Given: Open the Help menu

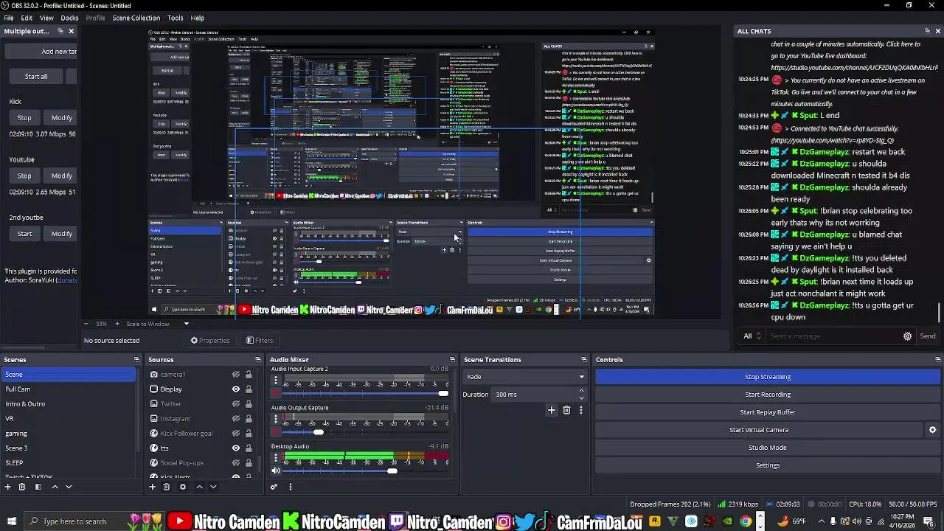Looking at the screenshot, I should (x=198, y=18).
